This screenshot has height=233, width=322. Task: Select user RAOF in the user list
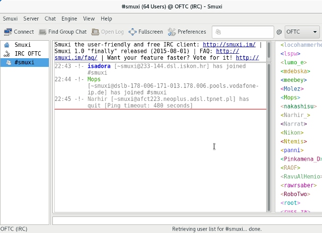[290, 168]
